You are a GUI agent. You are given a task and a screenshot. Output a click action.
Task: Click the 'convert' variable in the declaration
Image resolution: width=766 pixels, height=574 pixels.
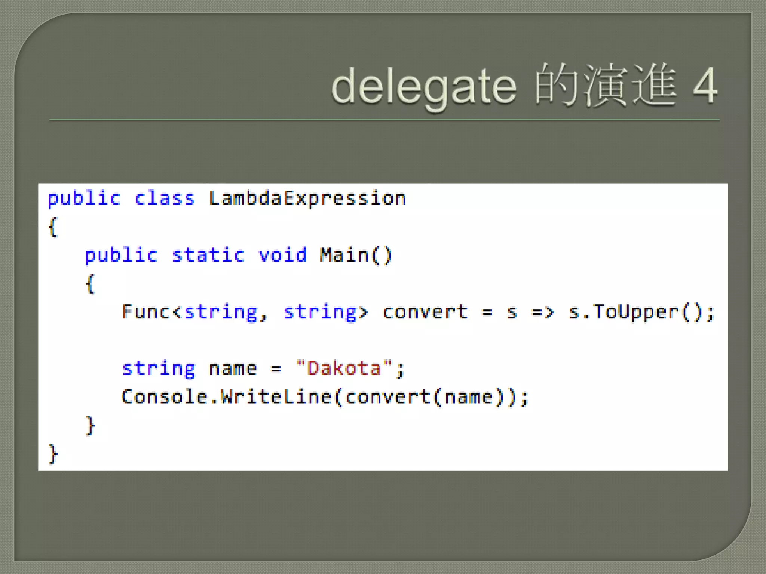pos(425,312)
